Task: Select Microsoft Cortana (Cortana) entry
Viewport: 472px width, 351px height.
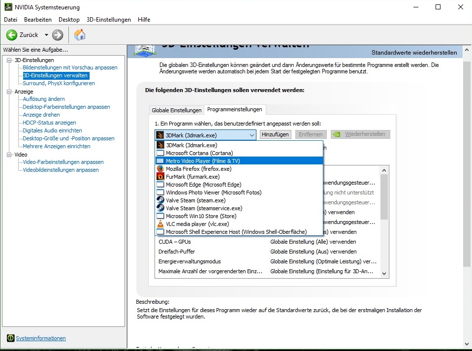Action: click(239, 153)
